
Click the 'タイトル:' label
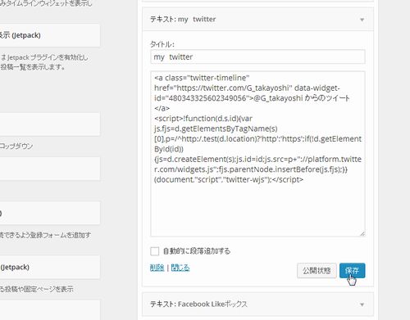[162, 44]
